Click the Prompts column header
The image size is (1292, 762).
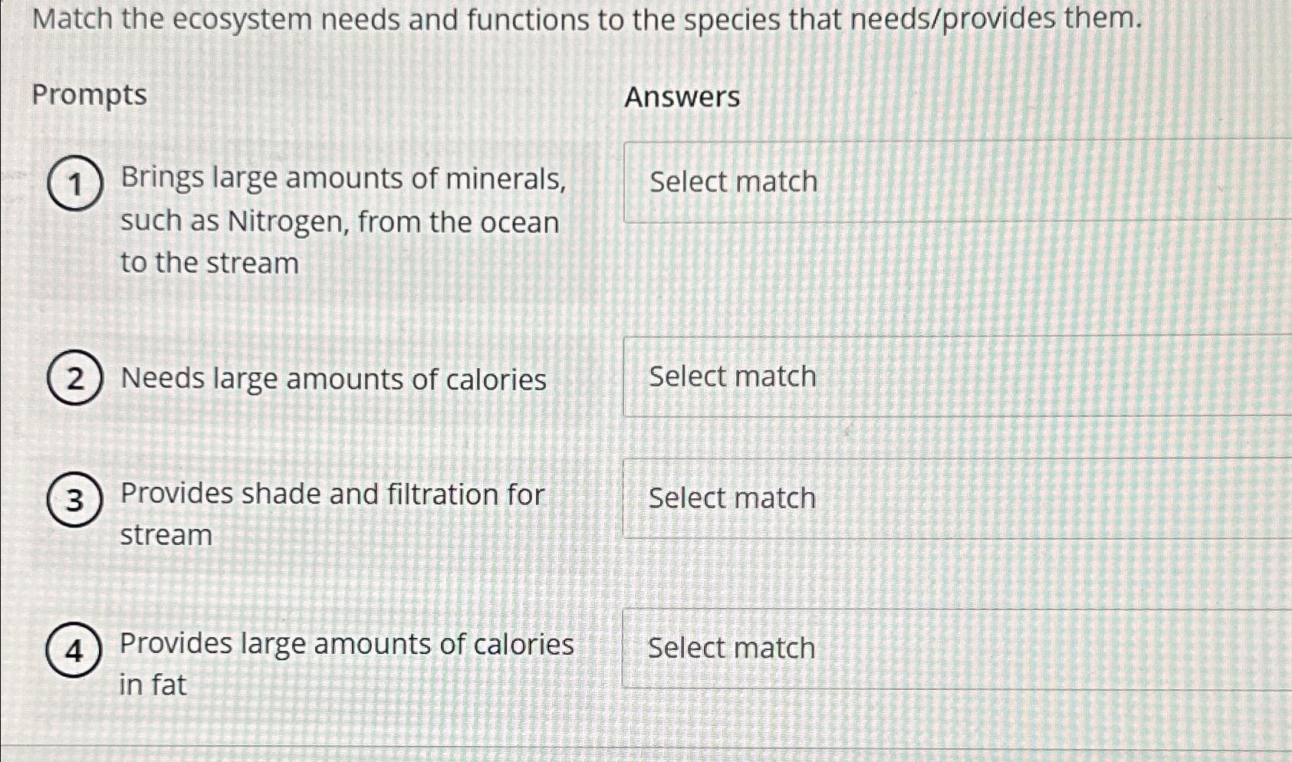[91, 95]
